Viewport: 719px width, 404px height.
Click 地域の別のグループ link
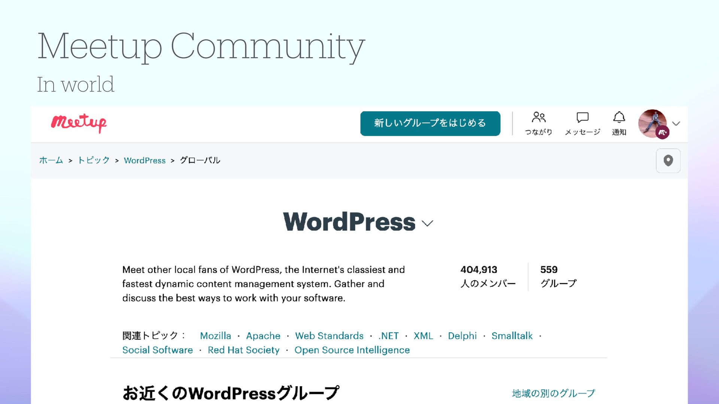553,394
